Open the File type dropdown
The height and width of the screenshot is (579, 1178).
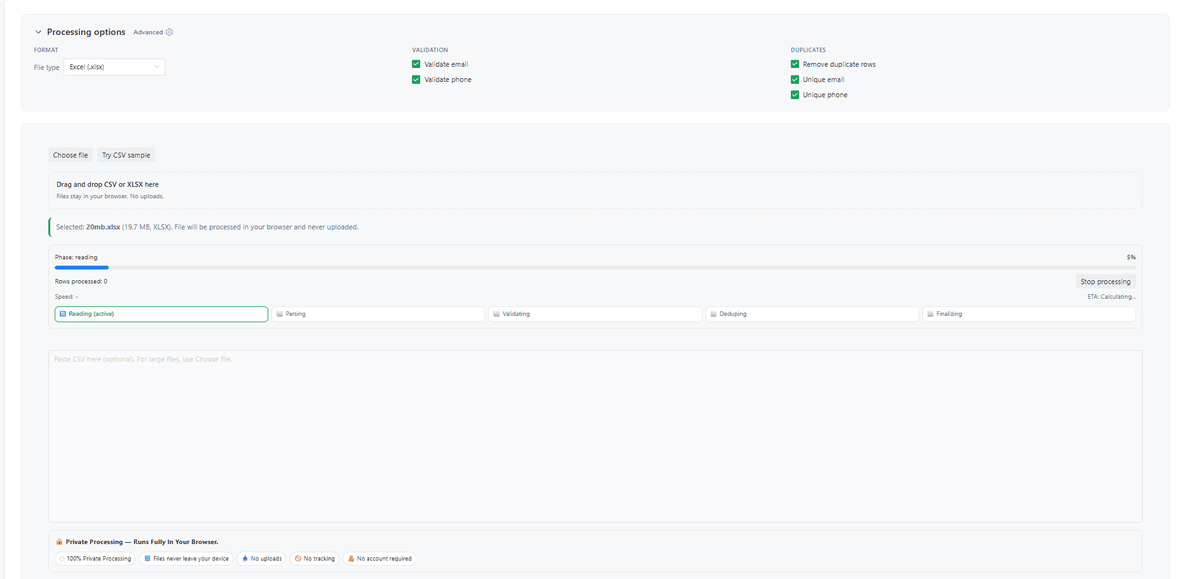[114, 67]
